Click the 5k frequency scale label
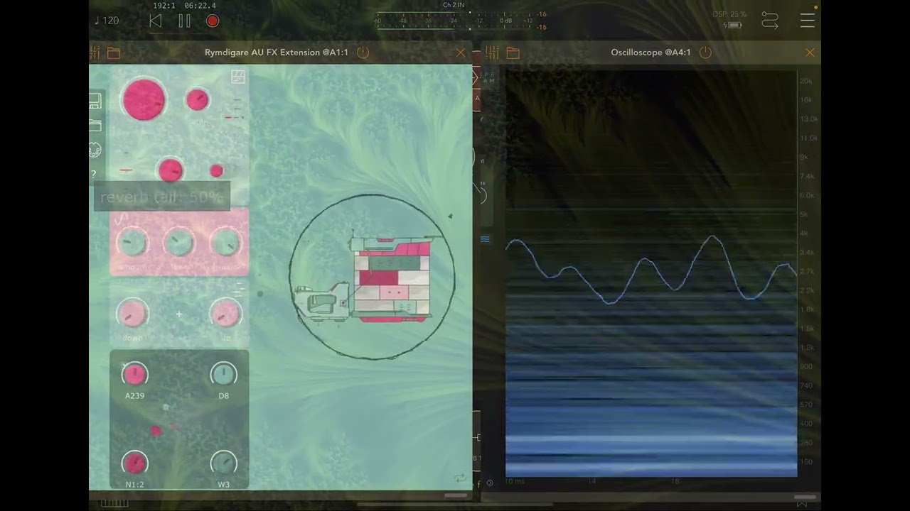The image size is (910, 511). [803, 214]
